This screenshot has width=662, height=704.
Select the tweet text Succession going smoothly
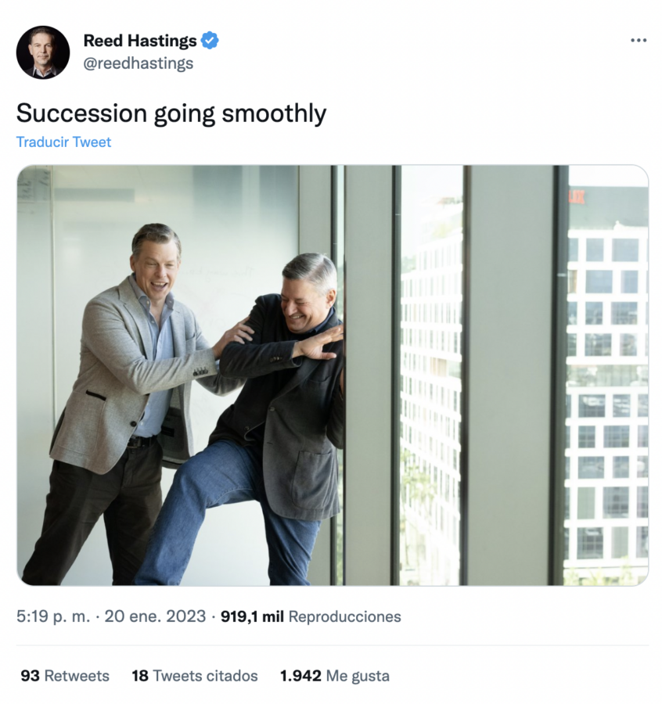point(171,113)
